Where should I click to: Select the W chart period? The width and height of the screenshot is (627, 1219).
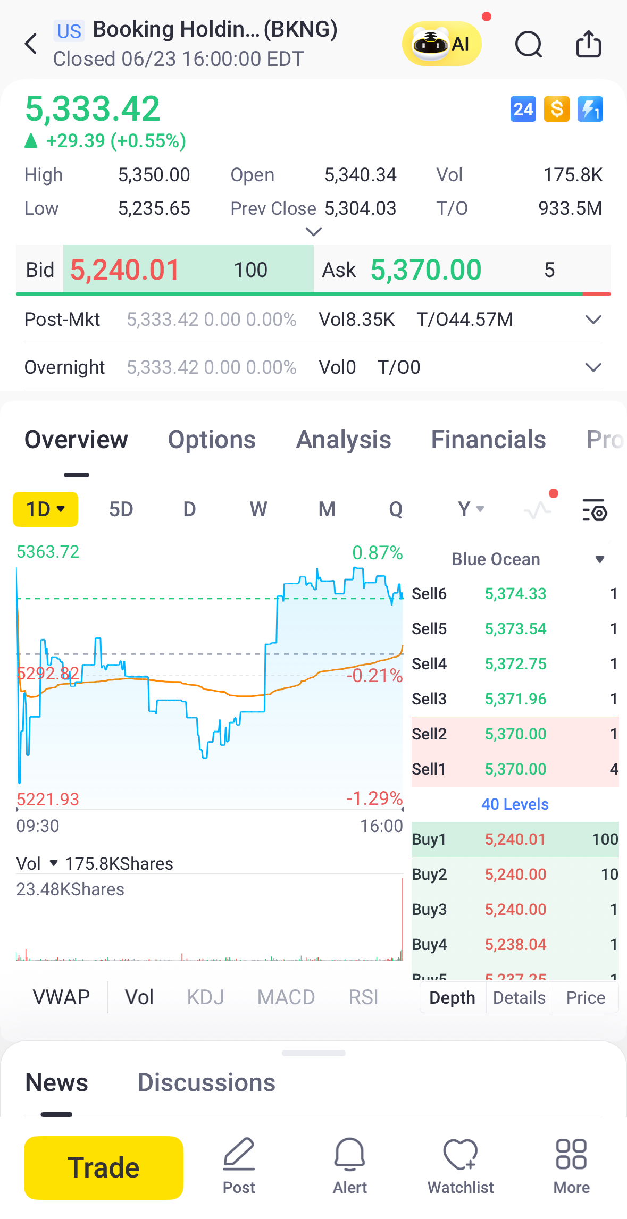pos(258,509)
